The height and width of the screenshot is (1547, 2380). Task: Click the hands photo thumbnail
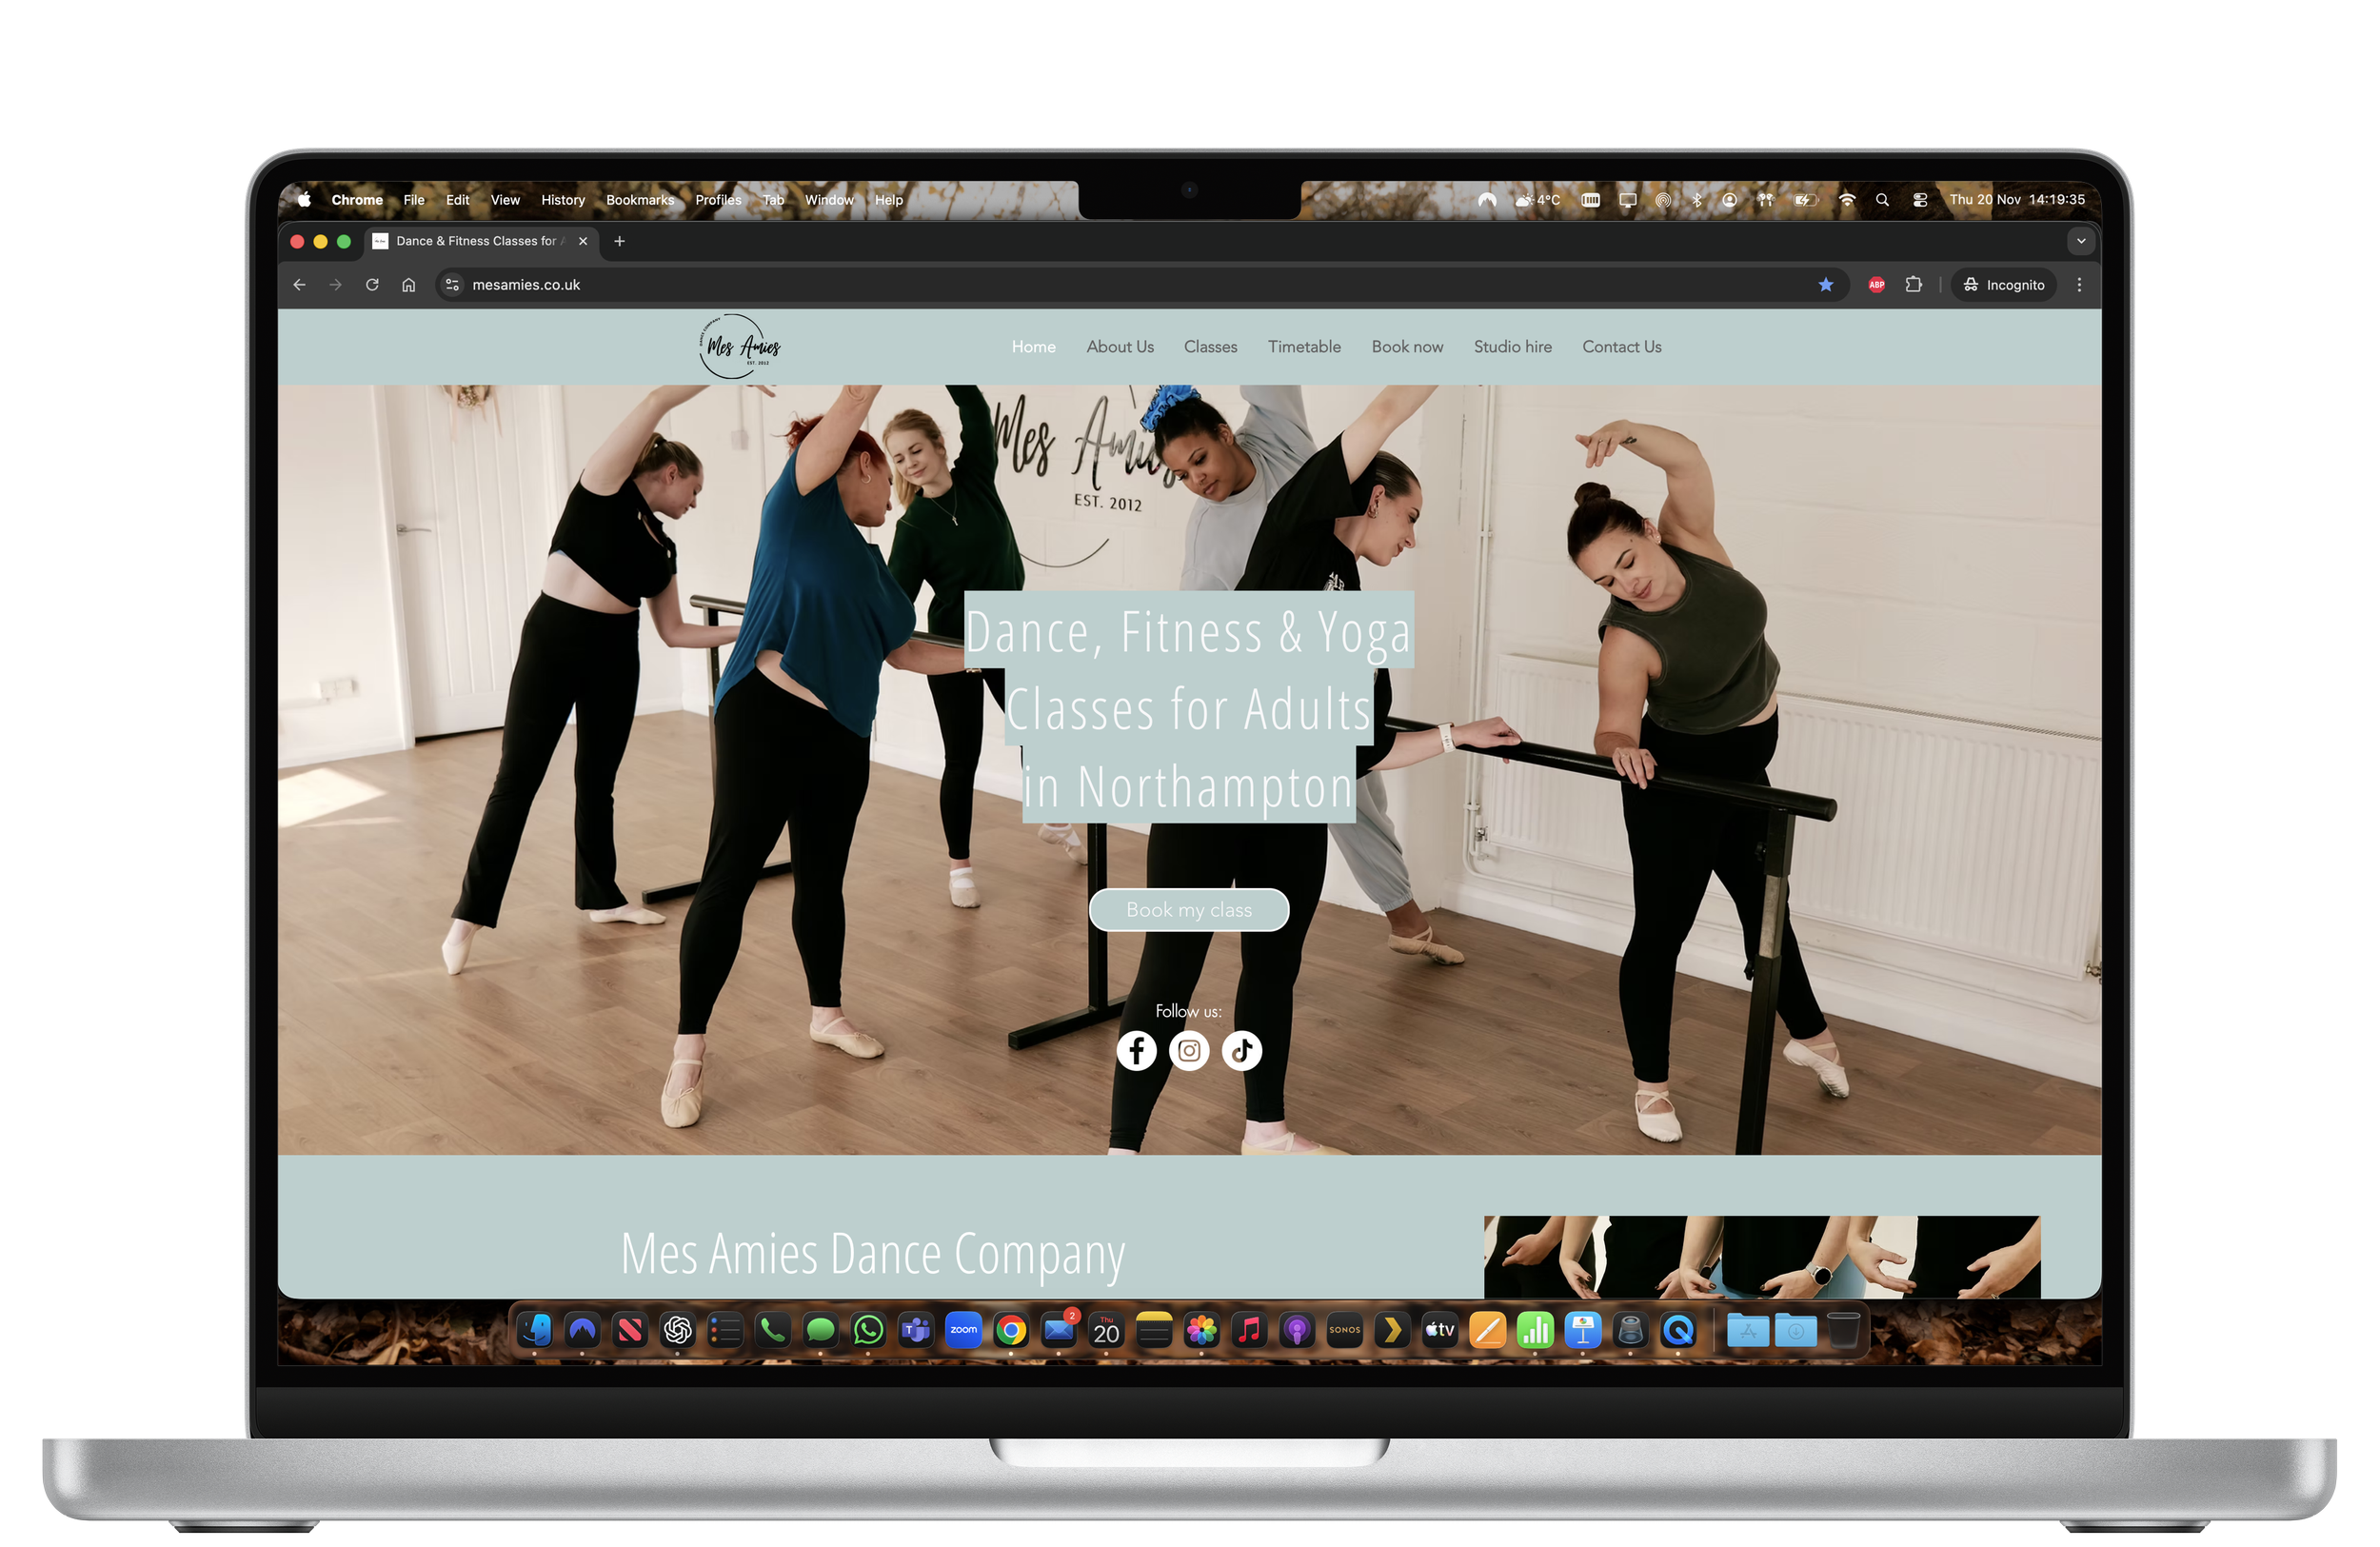coord(1761,1257)
